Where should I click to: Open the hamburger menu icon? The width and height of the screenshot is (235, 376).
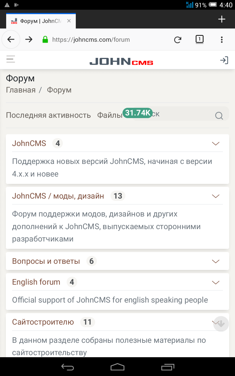[x=11, y=60]
